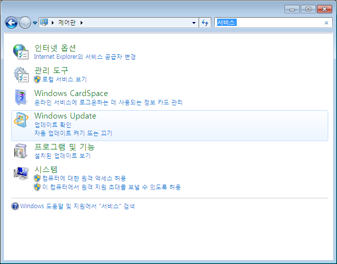Screen dimensions: 337x264
Task: Open Windows 도움말 및 지원에서 "서비스" 검색 link
Action: point(77,206)
